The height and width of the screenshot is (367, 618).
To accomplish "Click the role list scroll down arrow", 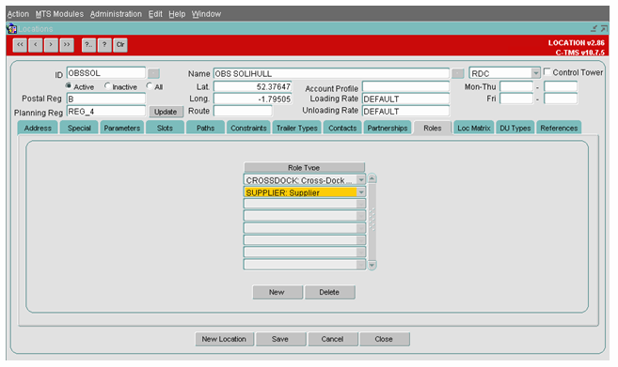I will click(x=372, y=265).
